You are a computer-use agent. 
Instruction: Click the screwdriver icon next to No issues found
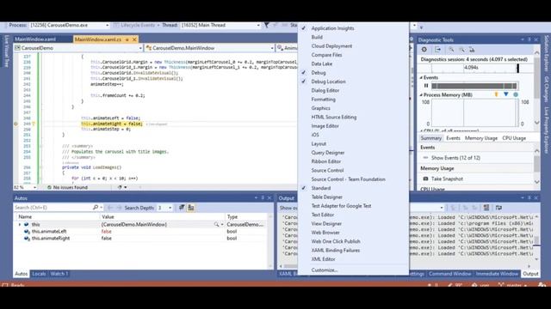(x=120, y=187)
